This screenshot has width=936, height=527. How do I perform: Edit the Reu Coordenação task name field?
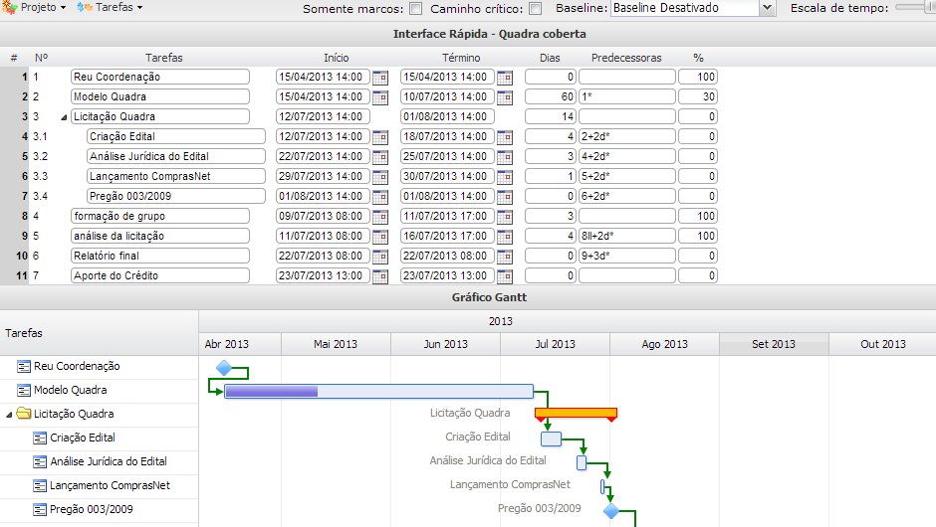160,77
